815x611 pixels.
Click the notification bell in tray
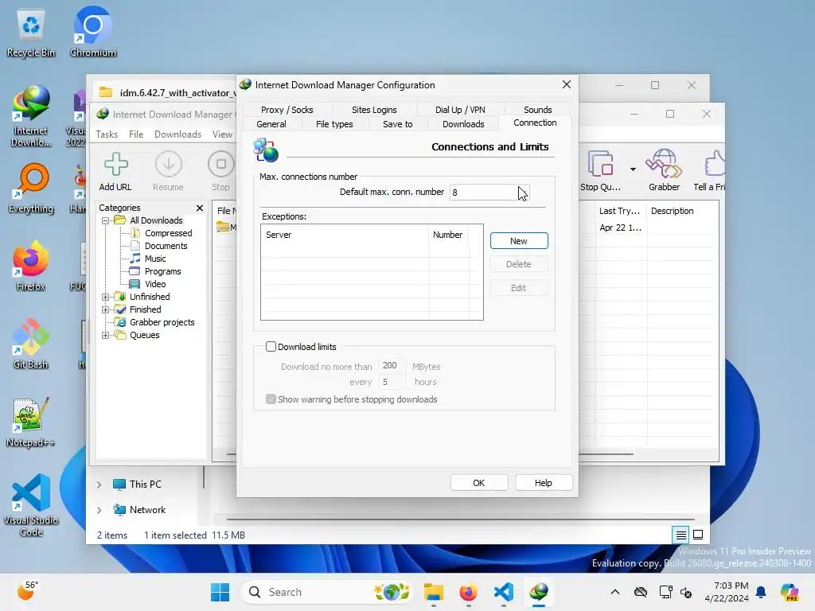[x=761, y=592]
